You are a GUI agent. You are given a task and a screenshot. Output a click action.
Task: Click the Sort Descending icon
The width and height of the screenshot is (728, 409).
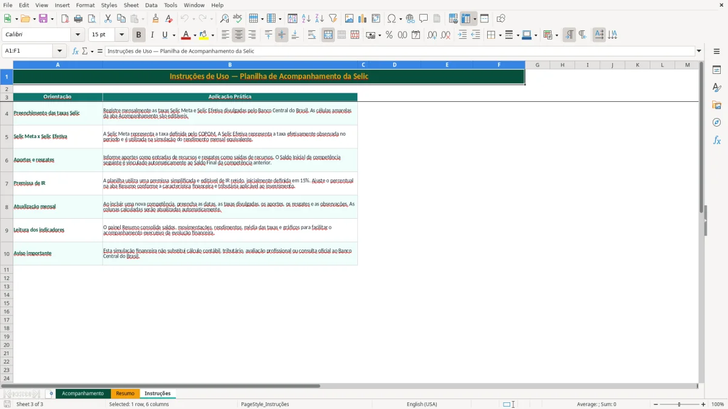coord(320,19)
